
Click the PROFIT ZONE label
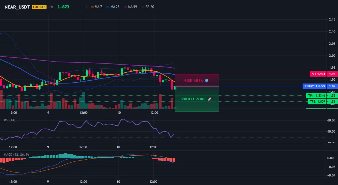[x=194, y=99]
